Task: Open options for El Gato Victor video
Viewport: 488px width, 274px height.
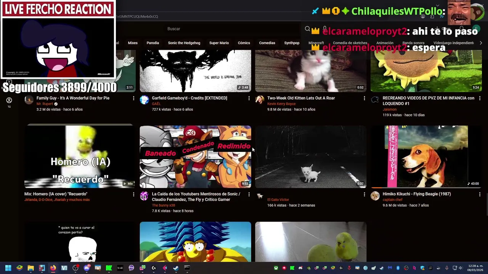Action: pyautogui.click(x=364, y=194)
